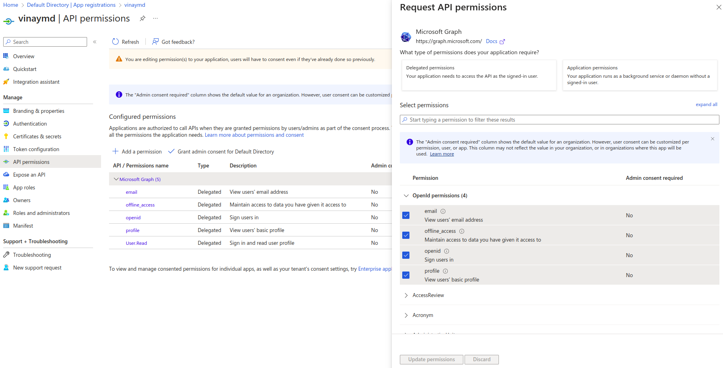This screenshot has height=368, width=723.
Task: Open the App roles section
Action: coord(24,187)
